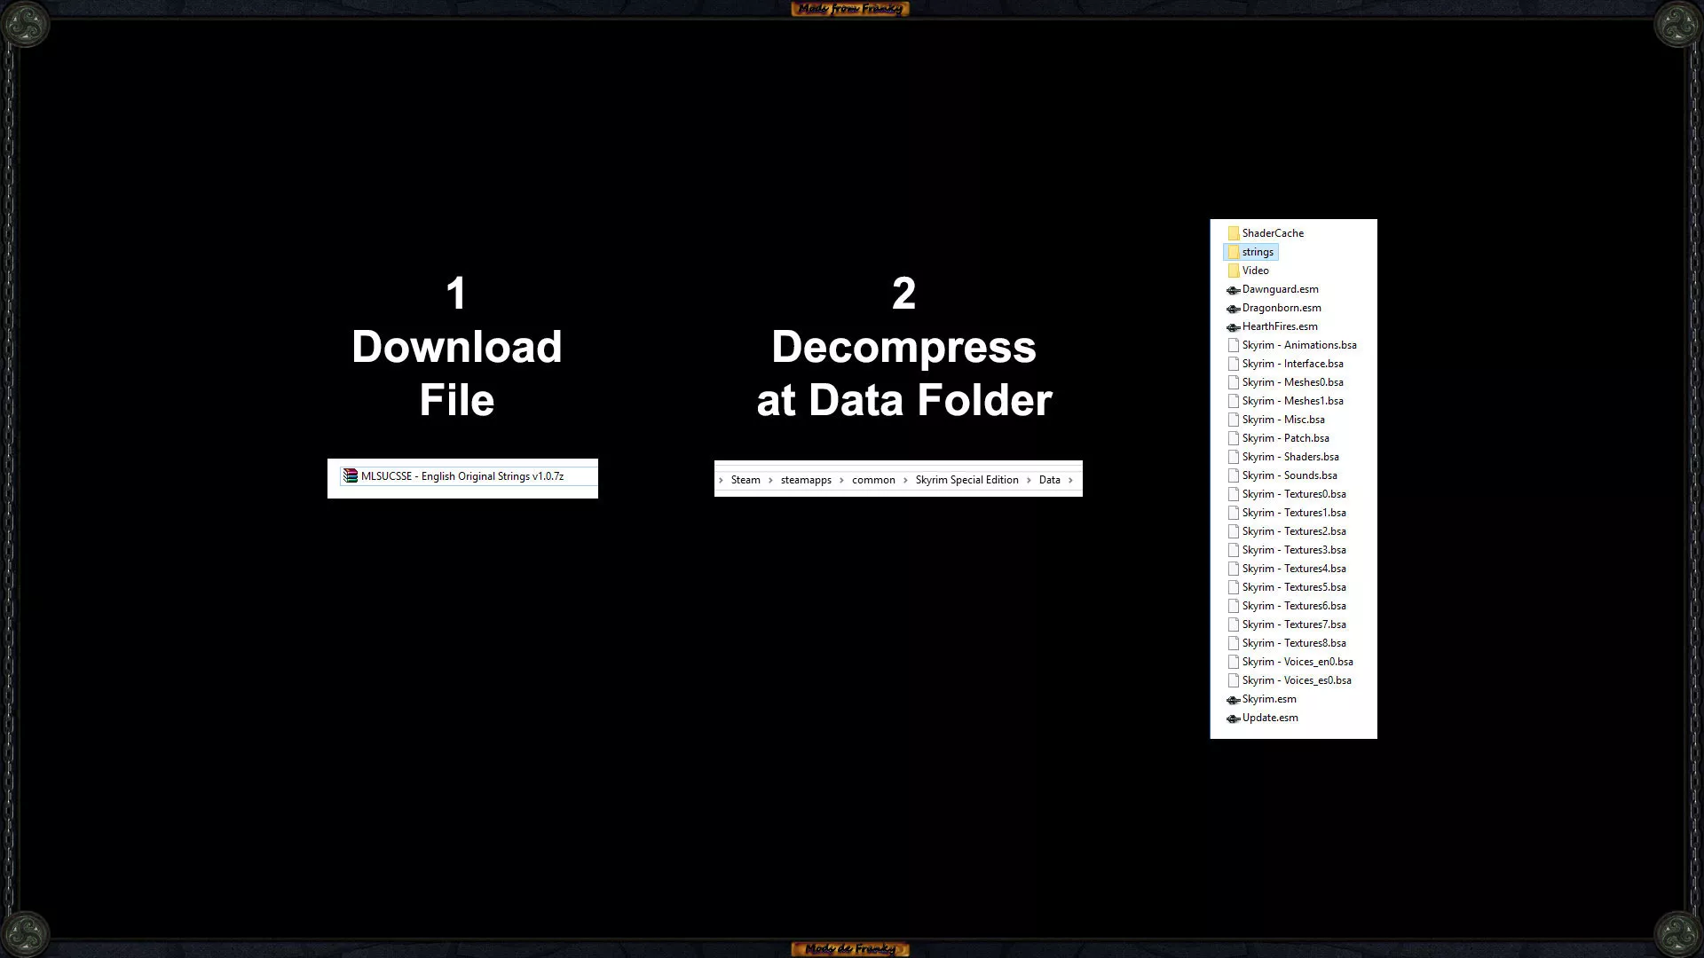The width and height of the screenshot is (1704, 958).
Task: Click the Skyrim - Shaders.bsa file icon
Action: pyautogui.click(x=1234, y=457)
